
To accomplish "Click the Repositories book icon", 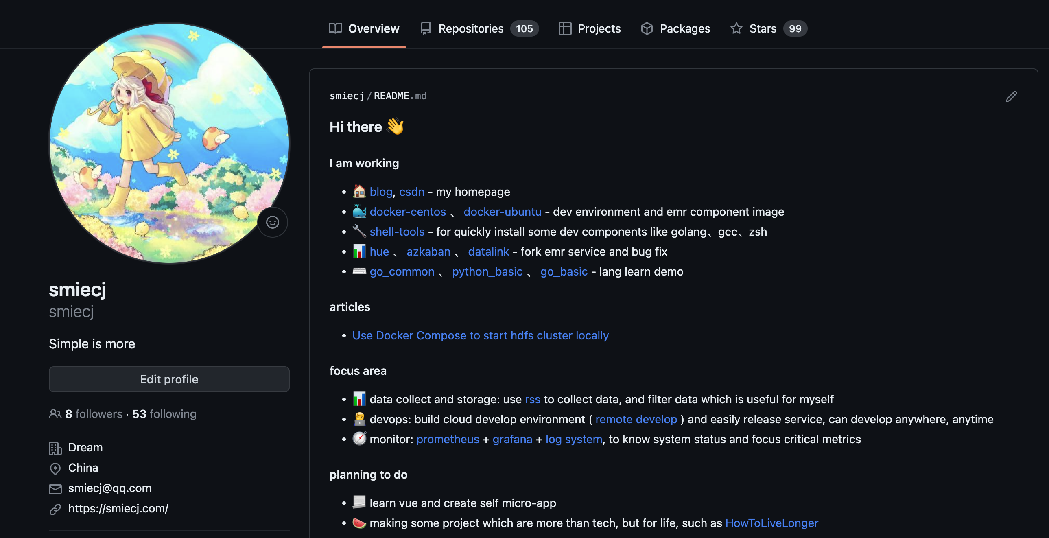I will 425,28.
